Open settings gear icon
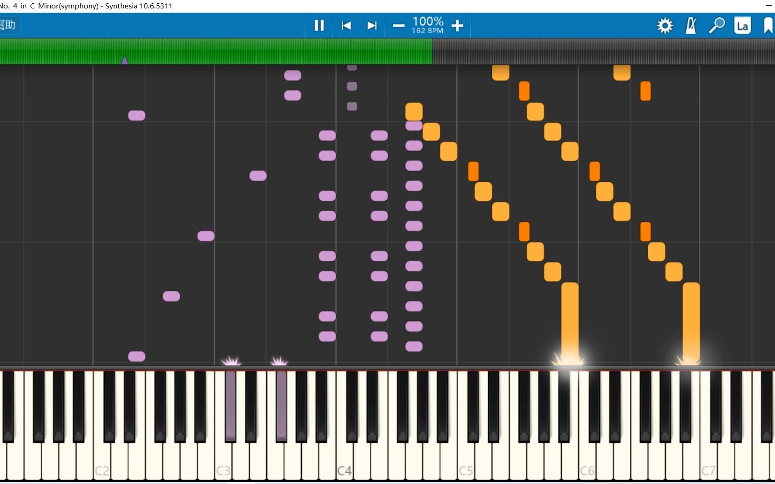775x484 pixels. pyautogui.click(x=665, y=25)
